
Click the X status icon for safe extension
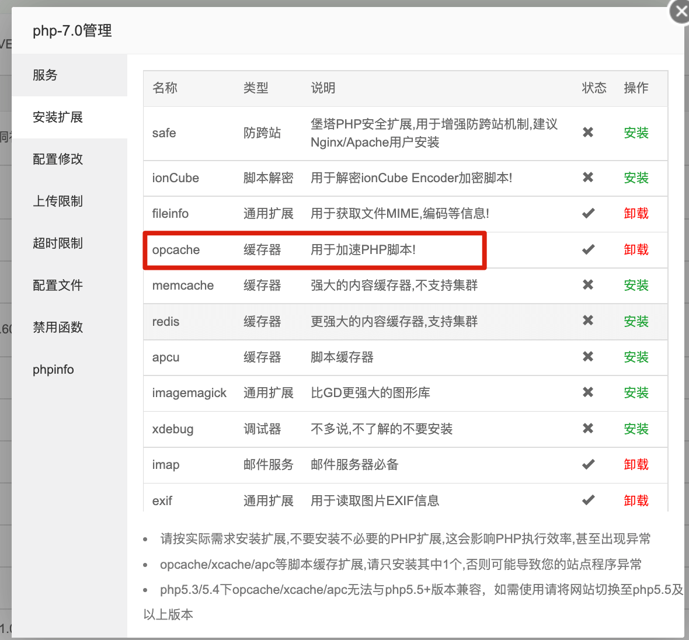[588, 133]
